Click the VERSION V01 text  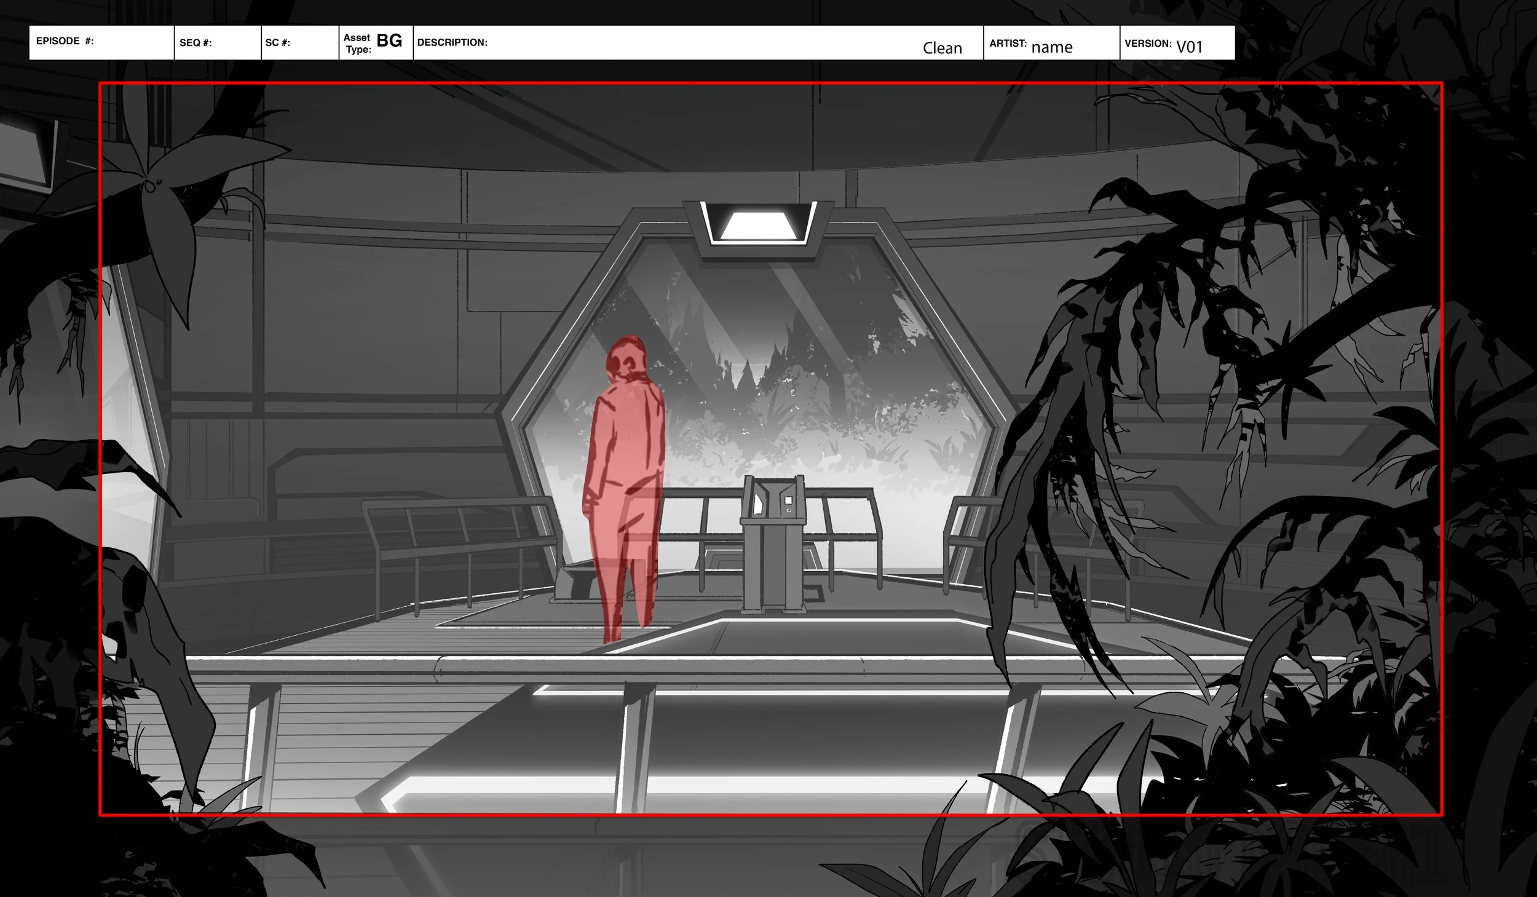tap(1189, 47)
